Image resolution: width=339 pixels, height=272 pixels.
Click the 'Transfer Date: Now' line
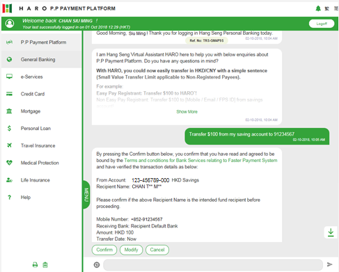116,239
